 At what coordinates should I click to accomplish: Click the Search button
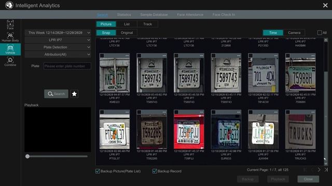click(56, 94)
